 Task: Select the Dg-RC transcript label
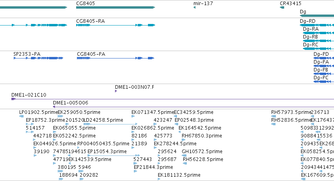point(310,45)
